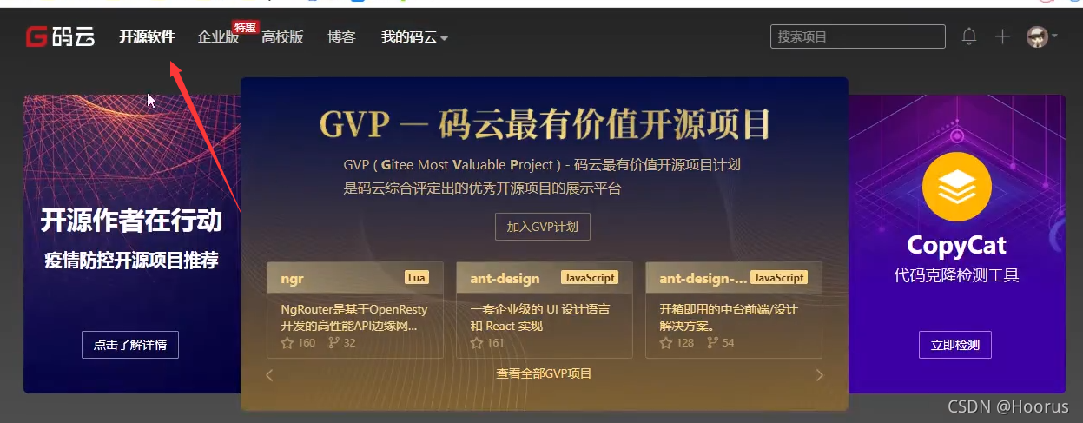Image resolution: width=1083 pixels, height=423 pixels.
Task: Open the 博客 navigation link
Action: pos(341,37)
